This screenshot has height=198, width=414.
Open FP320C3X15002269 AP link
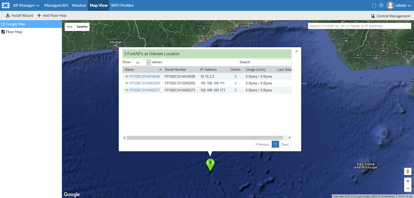click(x=144, y=83)
